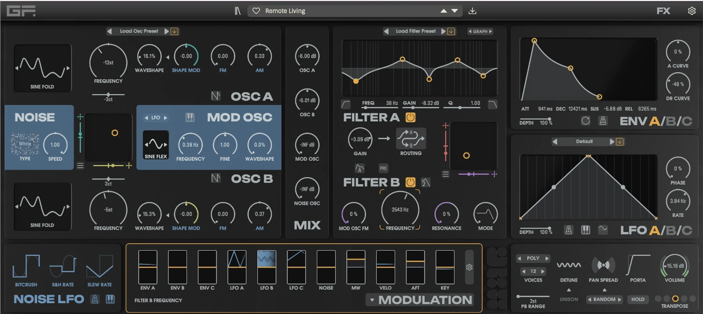The image size is (703, 314).
Task: Click the SLEW RATE icon in NOISE LFO
Action: (x=100, y=267)
